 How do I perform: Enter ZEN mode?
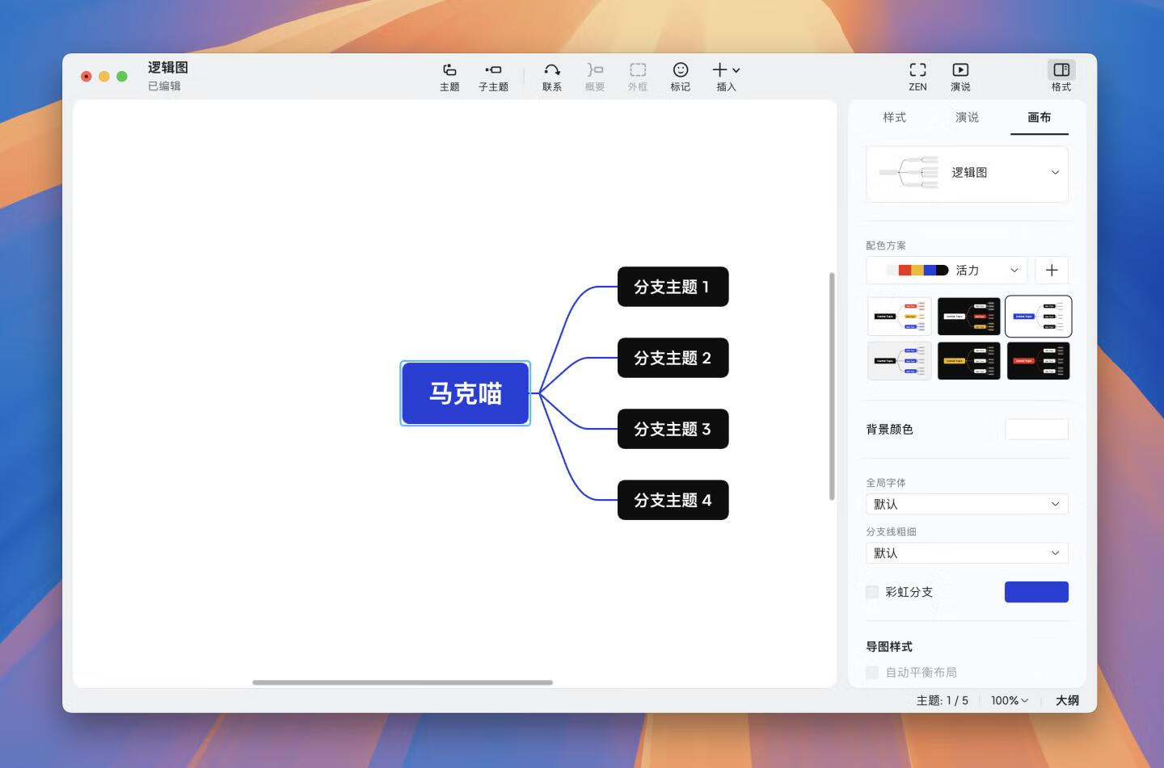click(917, 77)
